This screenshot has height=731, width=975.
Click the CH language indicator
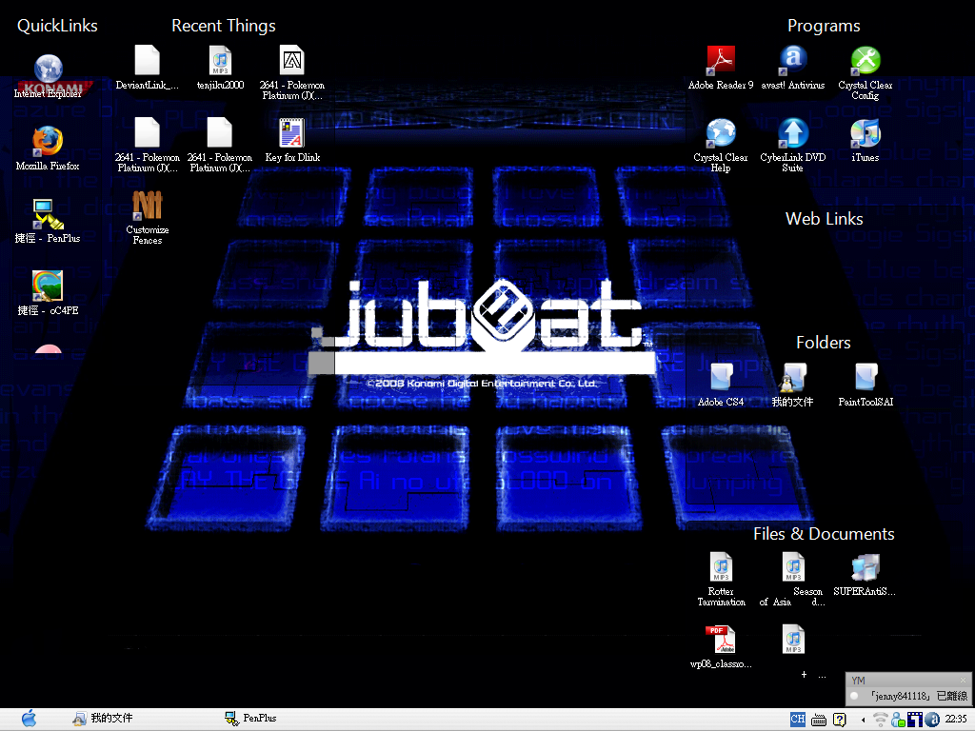798,720
